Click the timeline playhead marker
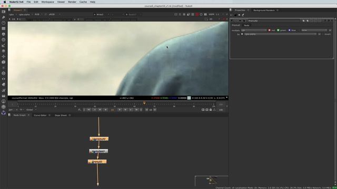Screen dimensions: 337x189 pos(144,103)
